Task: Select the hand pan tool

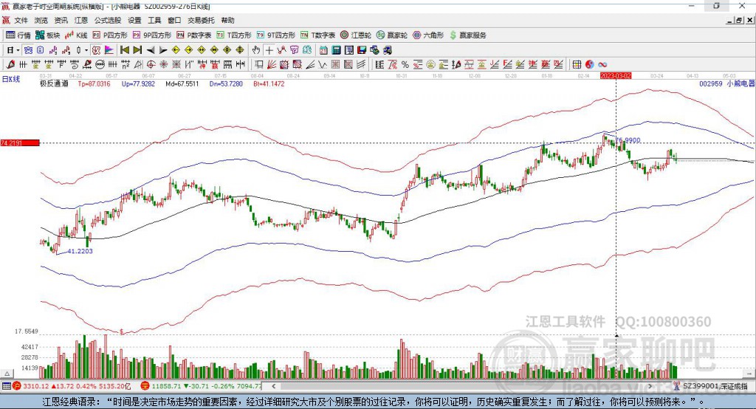Action: click(256, 49)
